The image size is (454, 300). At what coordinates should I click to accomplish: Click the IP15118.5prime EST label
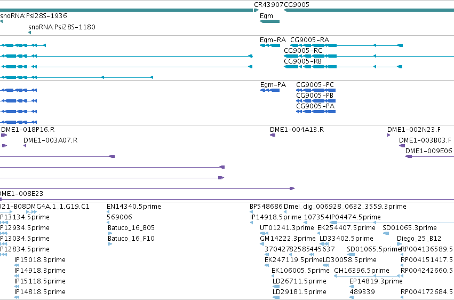[x=39, y=281]
